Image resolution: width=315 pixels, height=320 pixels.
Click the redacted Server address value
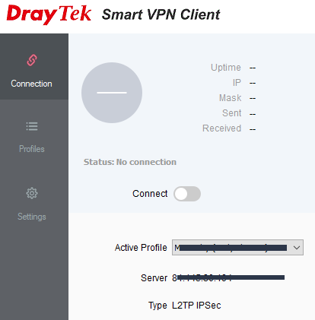[x=228, y=278]
